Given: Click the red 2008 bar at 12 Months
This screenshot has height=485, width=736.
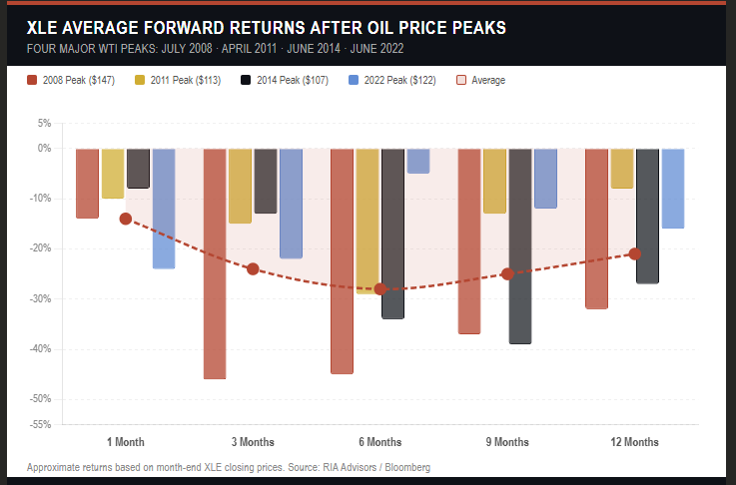Looking at the screenshot, I should click(x=596, y=229).
